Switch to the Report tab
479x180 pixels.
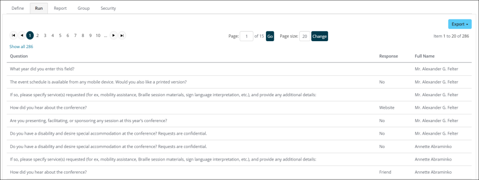click(60, 8)
